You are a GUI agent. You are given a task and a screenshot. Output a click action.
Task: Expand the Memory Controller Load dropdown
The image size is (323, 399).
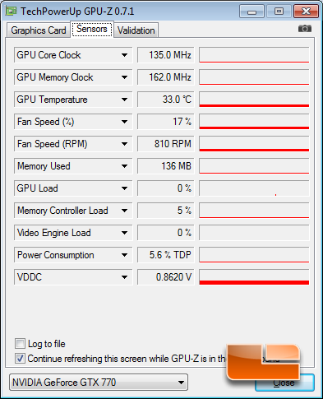[x=124, y=211]
